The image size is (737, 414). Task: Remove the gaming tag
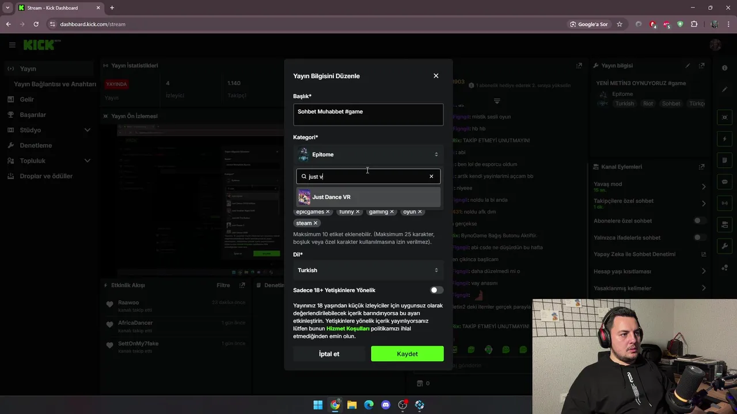pyautogui.click(x=392, y=212)
